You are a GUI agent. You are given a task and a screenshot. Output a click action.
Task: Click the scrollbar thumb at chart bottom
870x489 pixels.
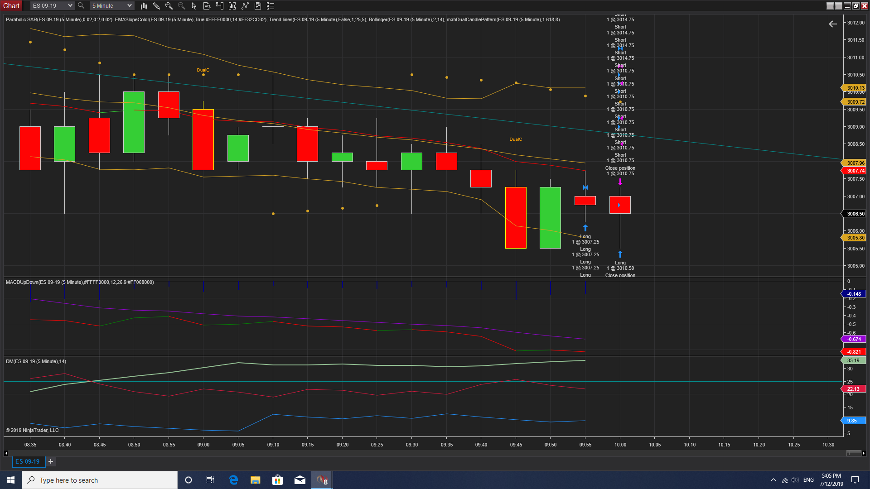[854, 453]
